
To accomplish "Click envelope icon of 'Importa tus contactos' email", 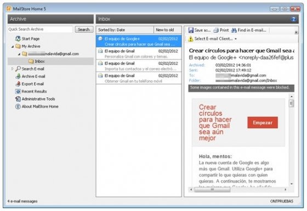I will point(100,63).
